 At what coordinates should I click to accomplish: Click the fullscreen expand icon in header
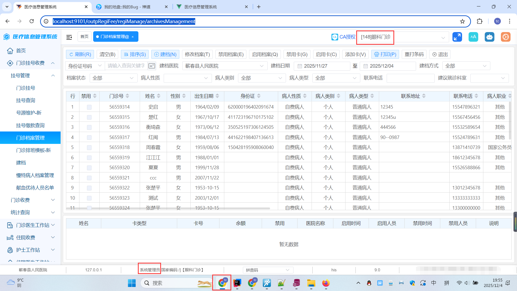pos(457,37)
